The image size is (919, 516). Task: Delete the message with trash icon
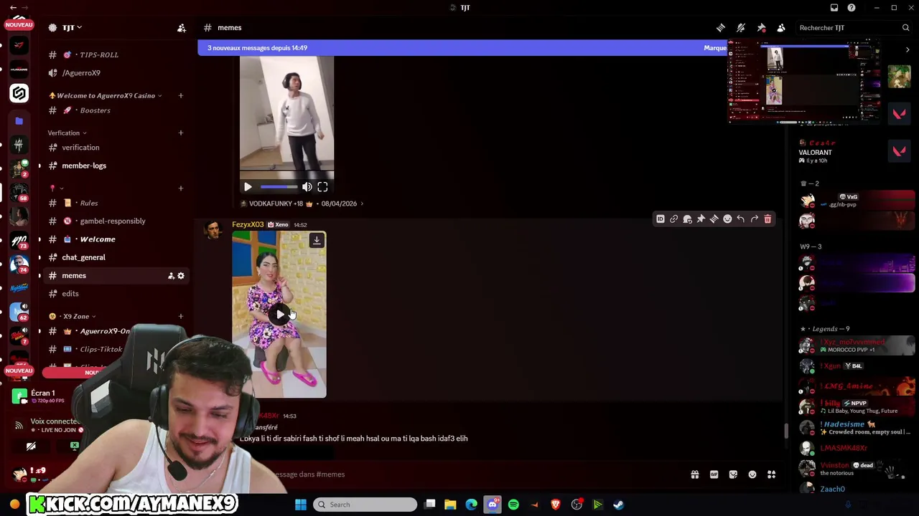768,219
